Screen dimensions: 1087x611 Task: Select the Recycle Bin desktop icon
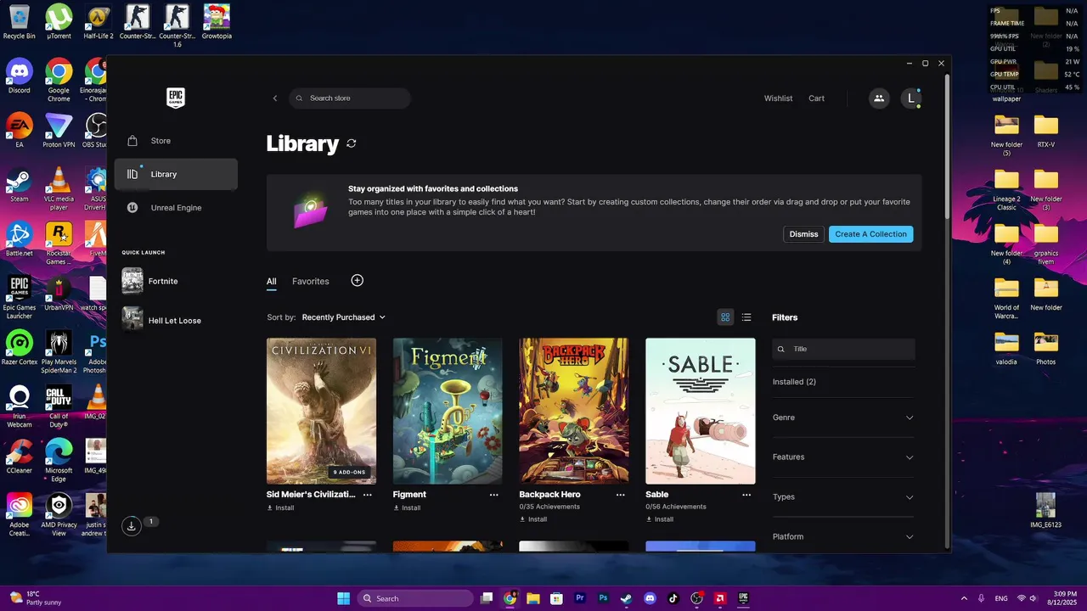[x=19, y=22]
